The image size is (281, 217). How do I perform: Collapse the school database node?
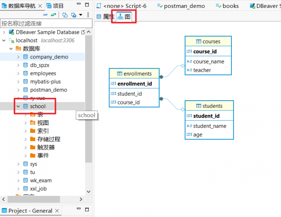coord(18,106)
